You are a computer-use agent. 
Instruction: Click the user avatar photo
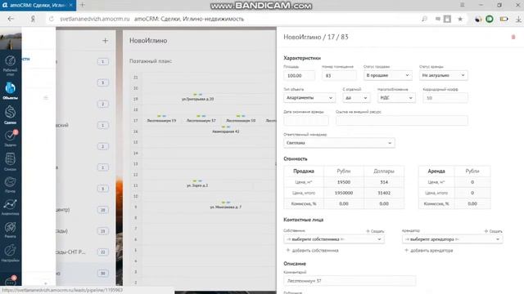[x=11, y=38]
